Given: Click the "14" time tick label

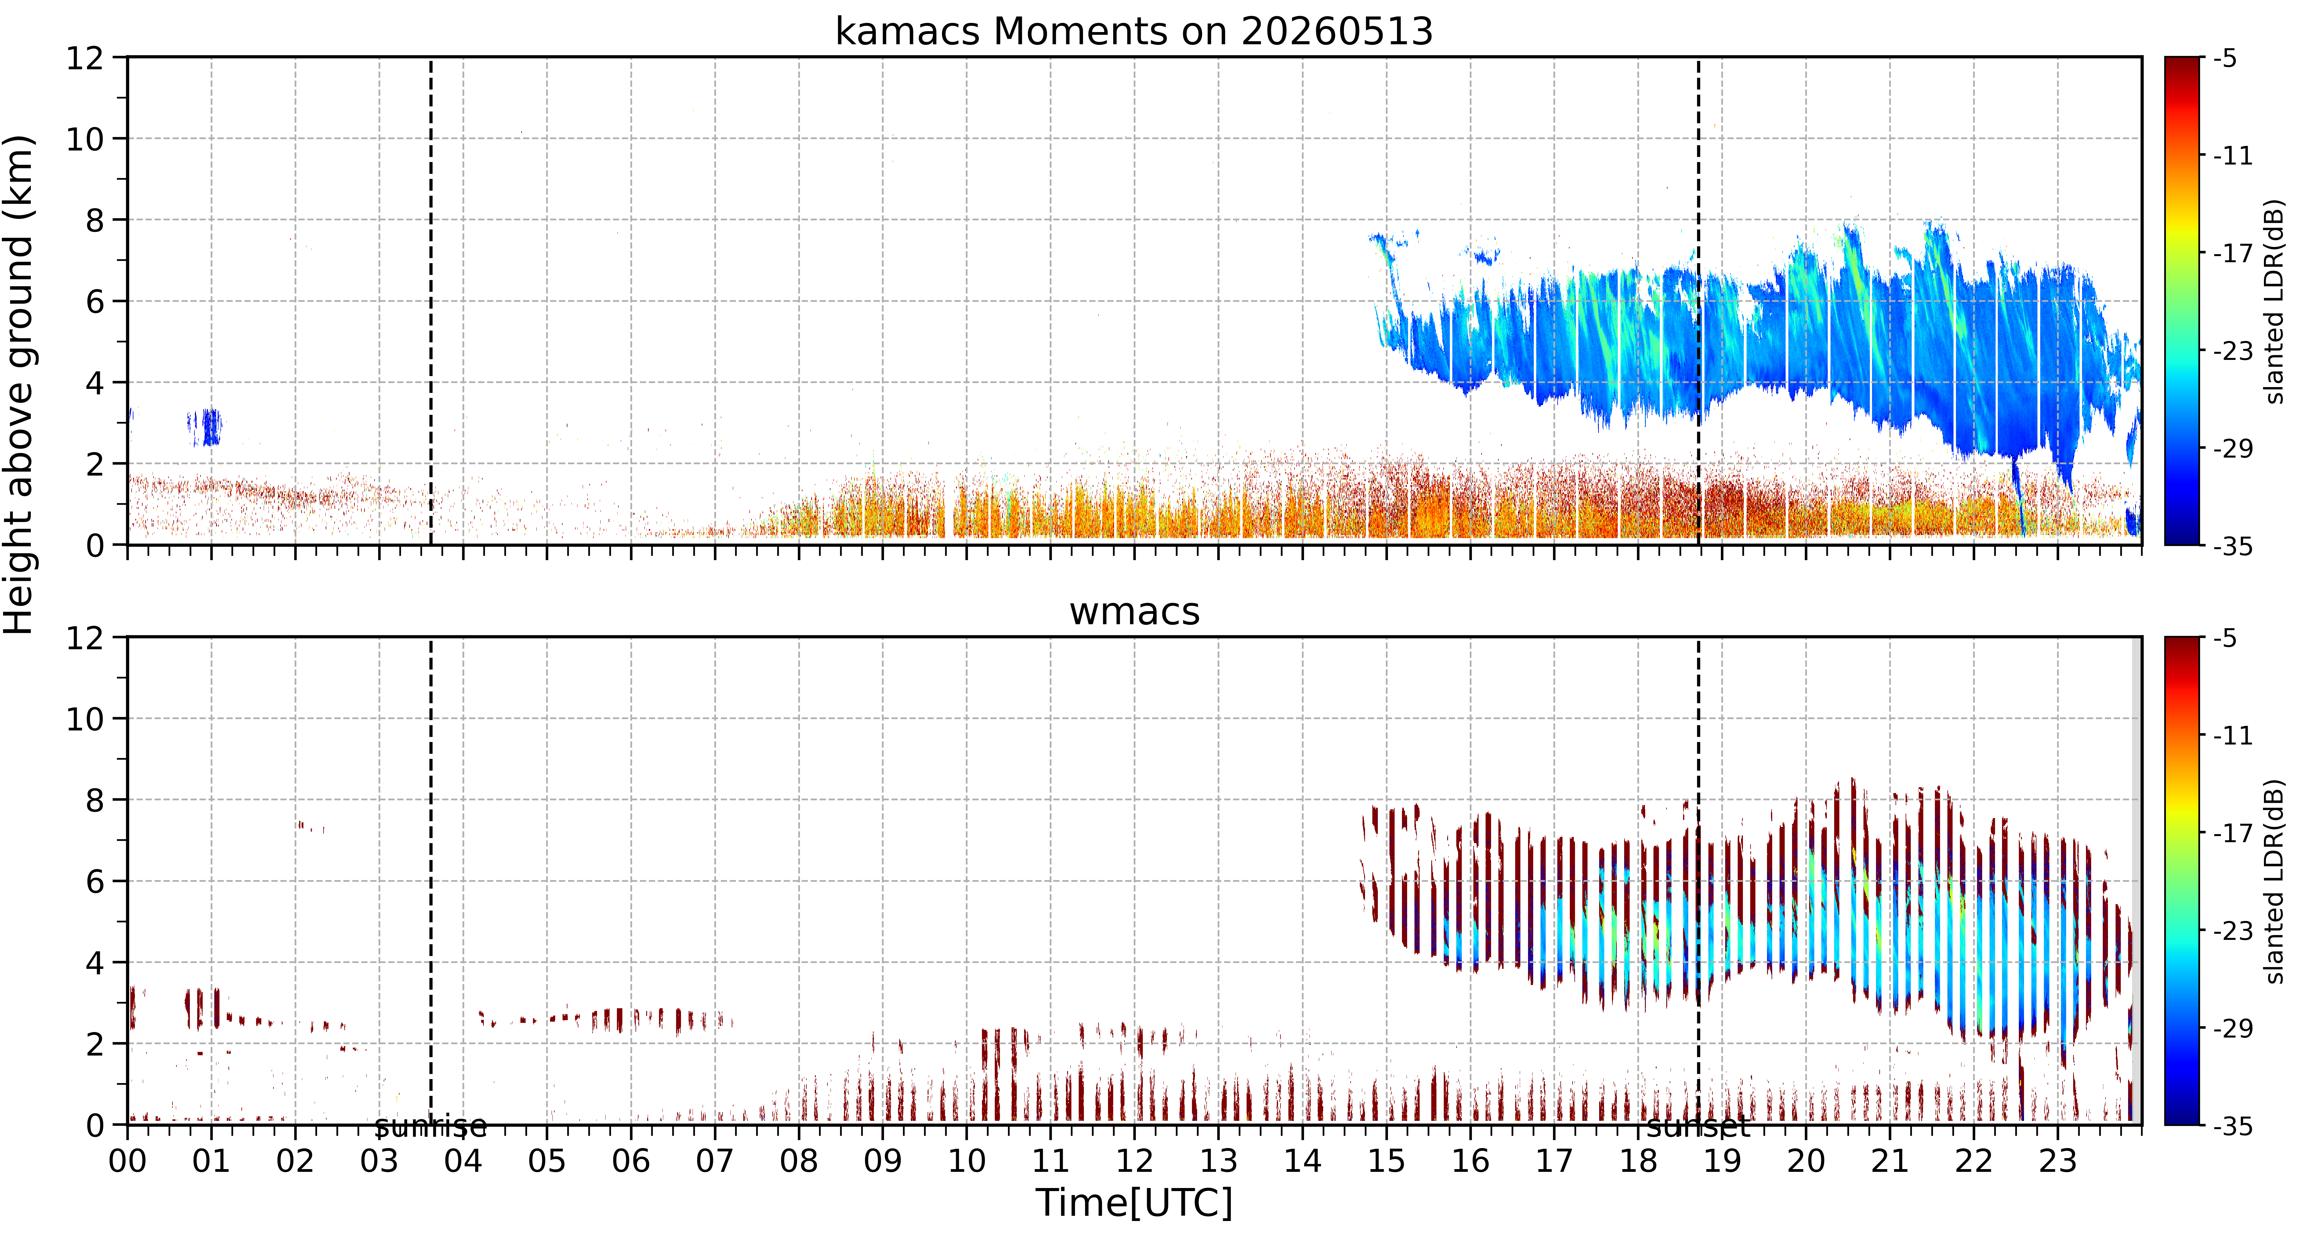Looking at the screenshot, I should (1302, 1161).
